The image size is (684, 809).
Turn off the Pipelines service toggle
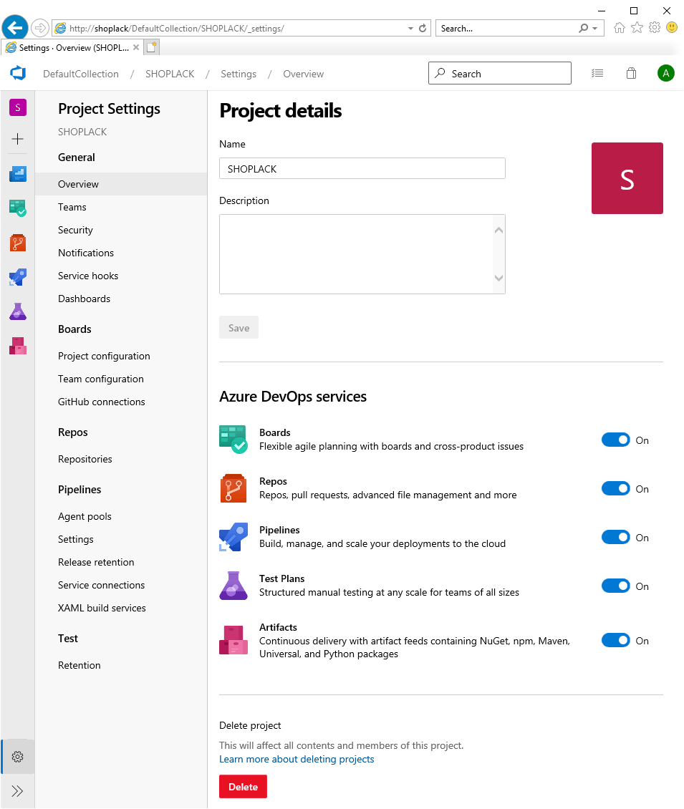point(615,538)
